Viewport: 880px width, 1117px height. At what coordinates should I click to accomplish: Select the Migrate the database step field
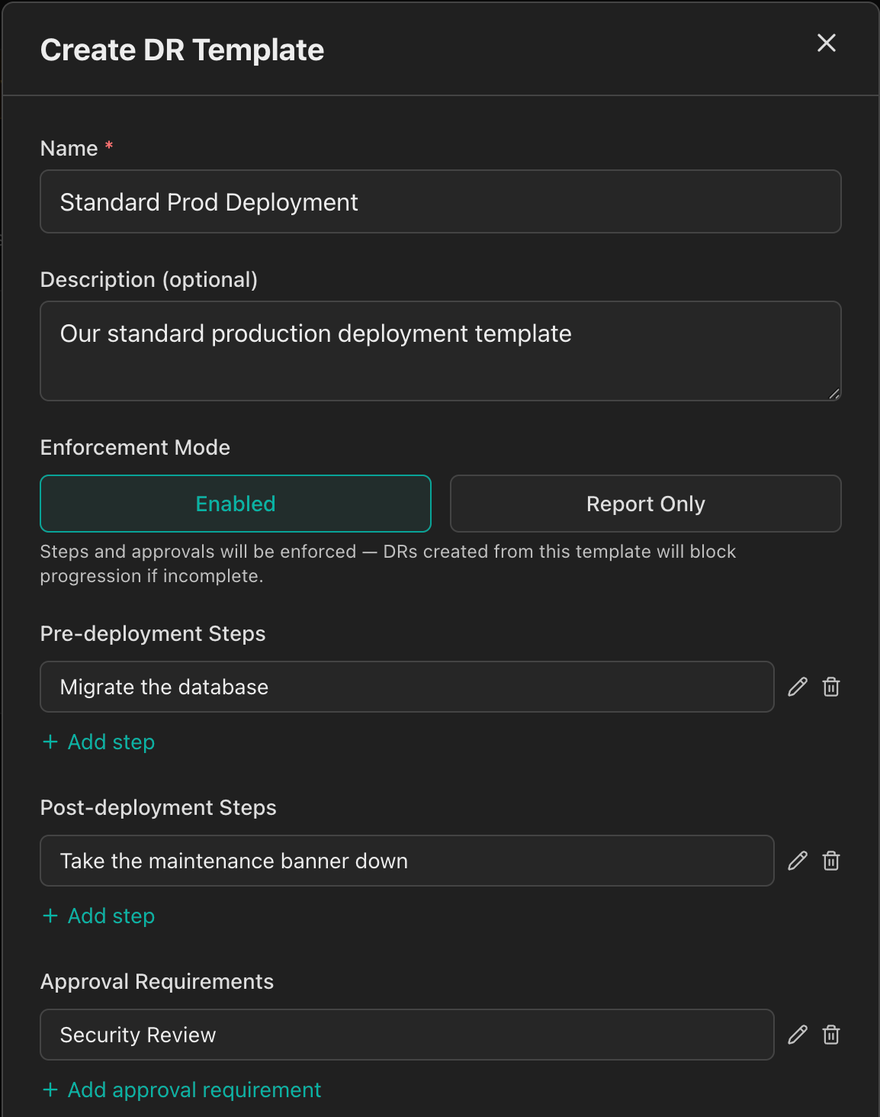click(x=407, y=687)
